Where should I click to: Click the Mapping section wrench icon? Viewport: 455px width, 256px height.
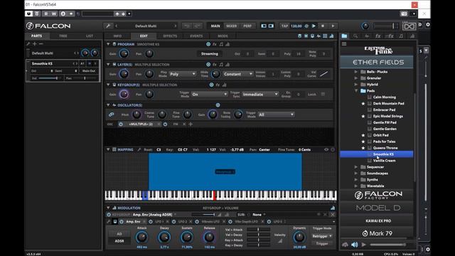click(x=139, y=149)
